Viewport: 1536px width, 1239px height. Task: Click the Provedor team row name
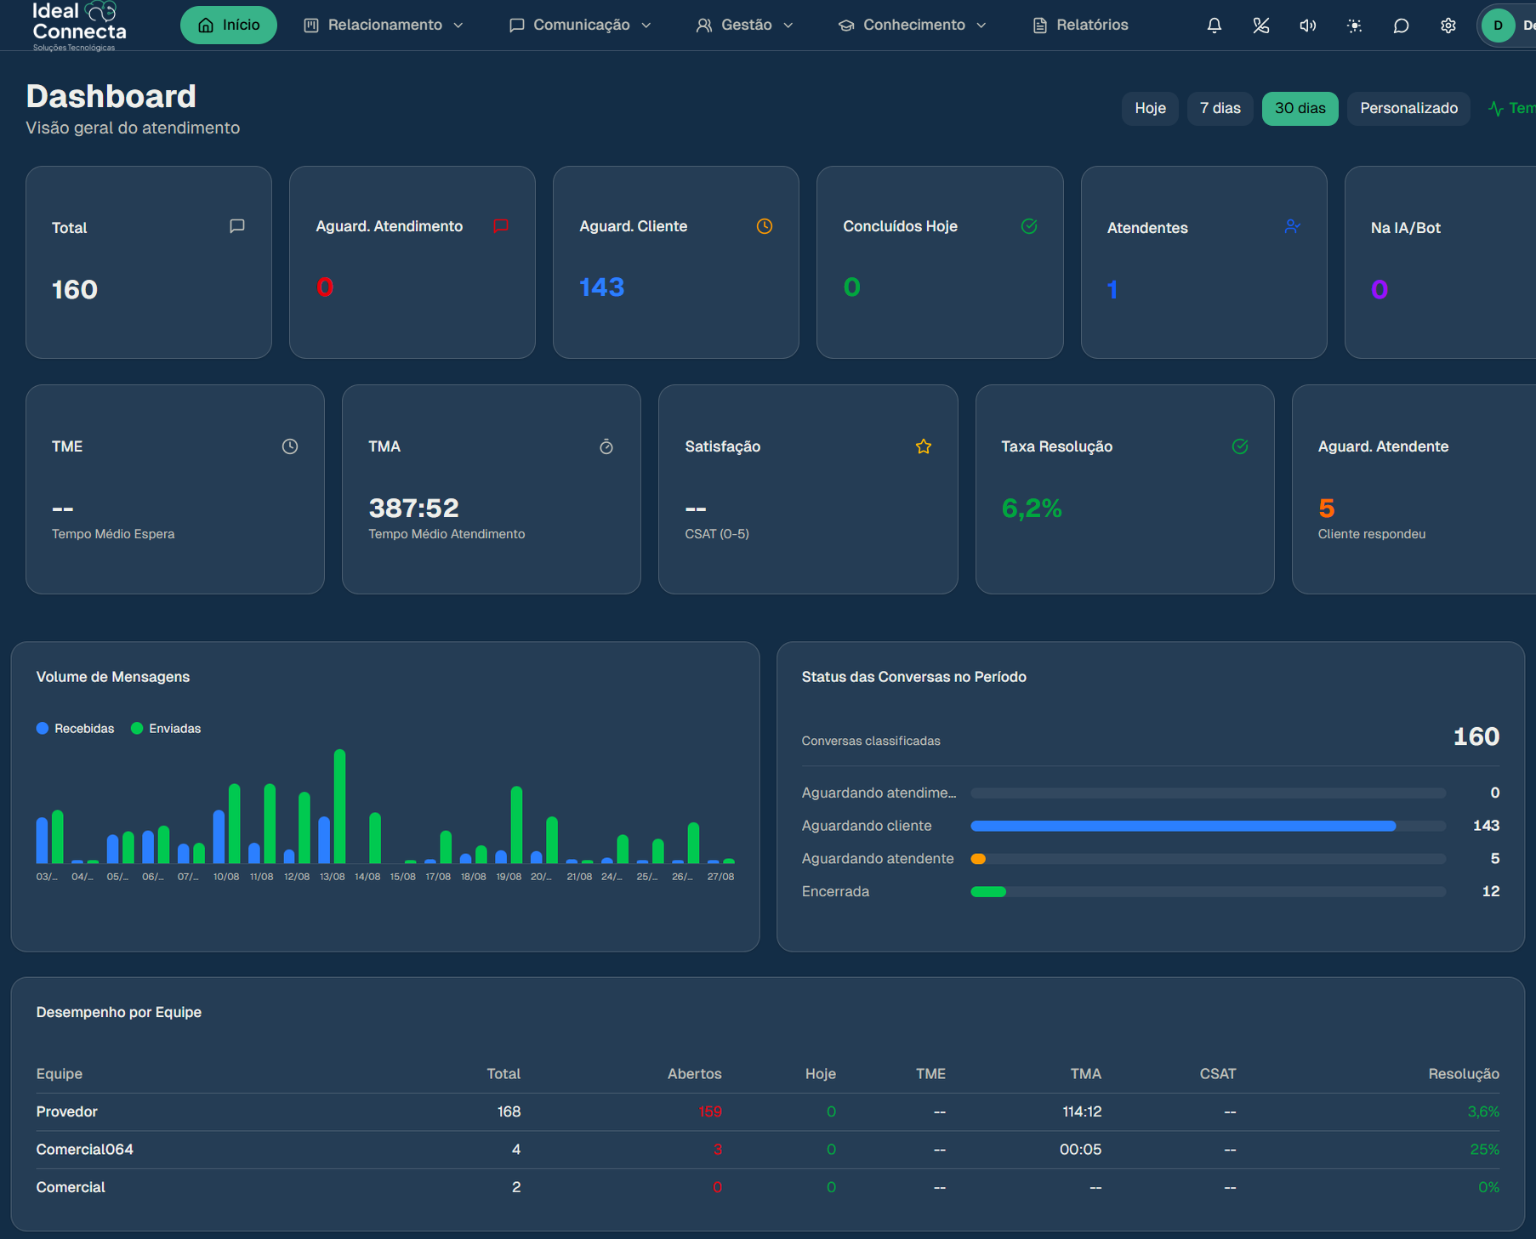67,1111
